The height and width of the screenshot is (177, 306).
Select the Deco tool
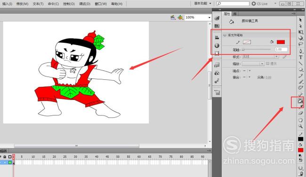pyautogui.click(x=300, y=88)
